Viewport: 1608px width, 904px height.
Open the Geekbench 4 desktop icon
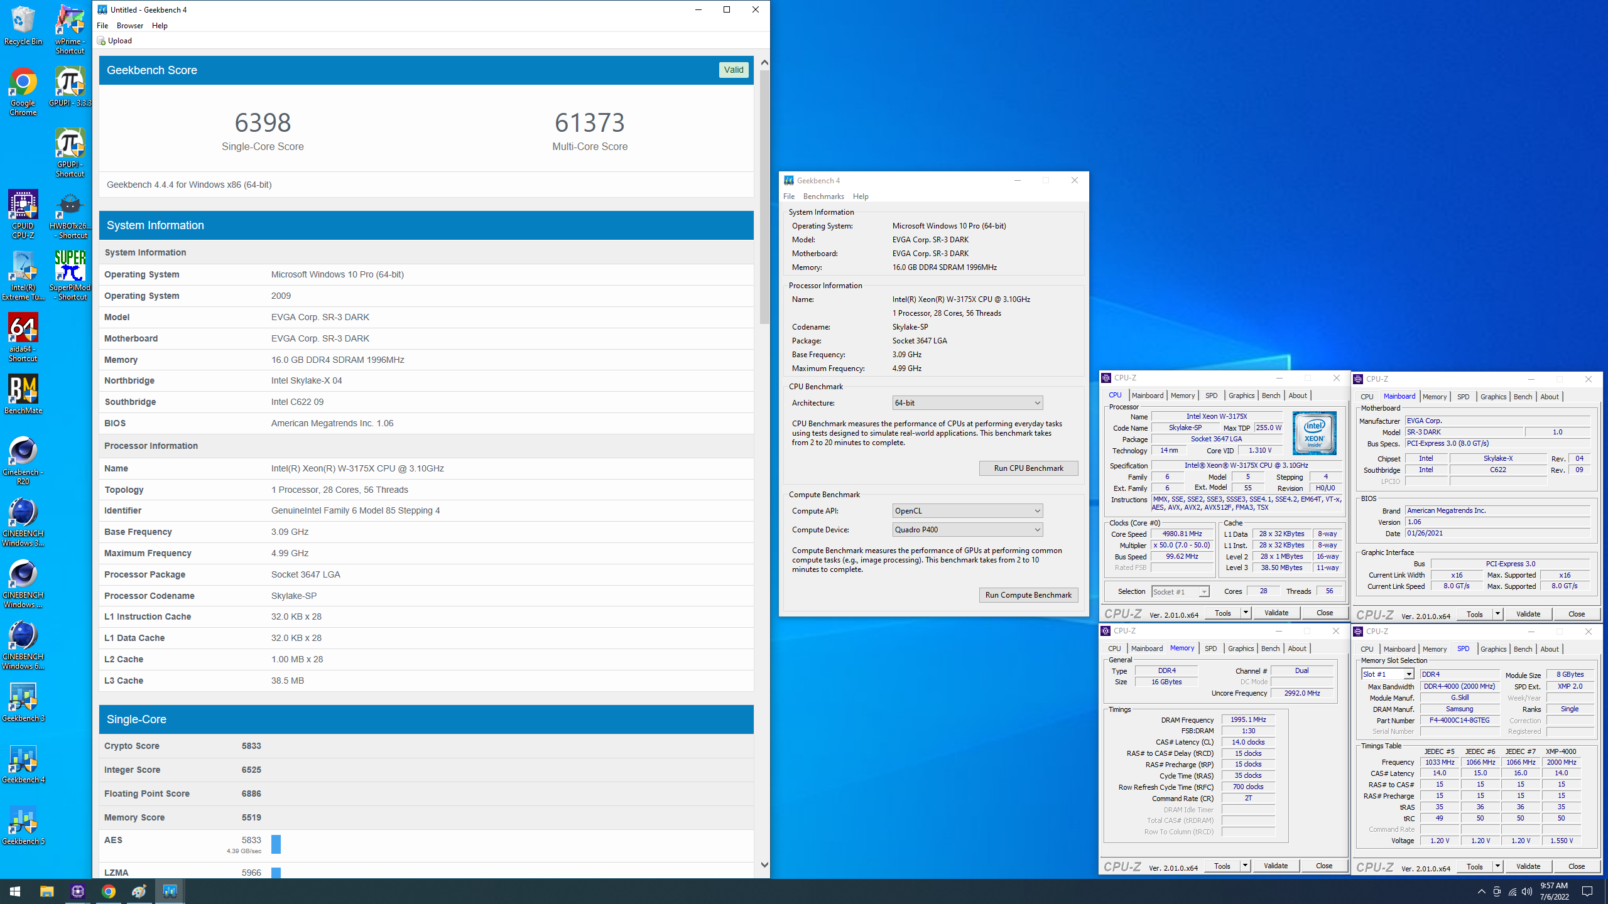[23, 763]
